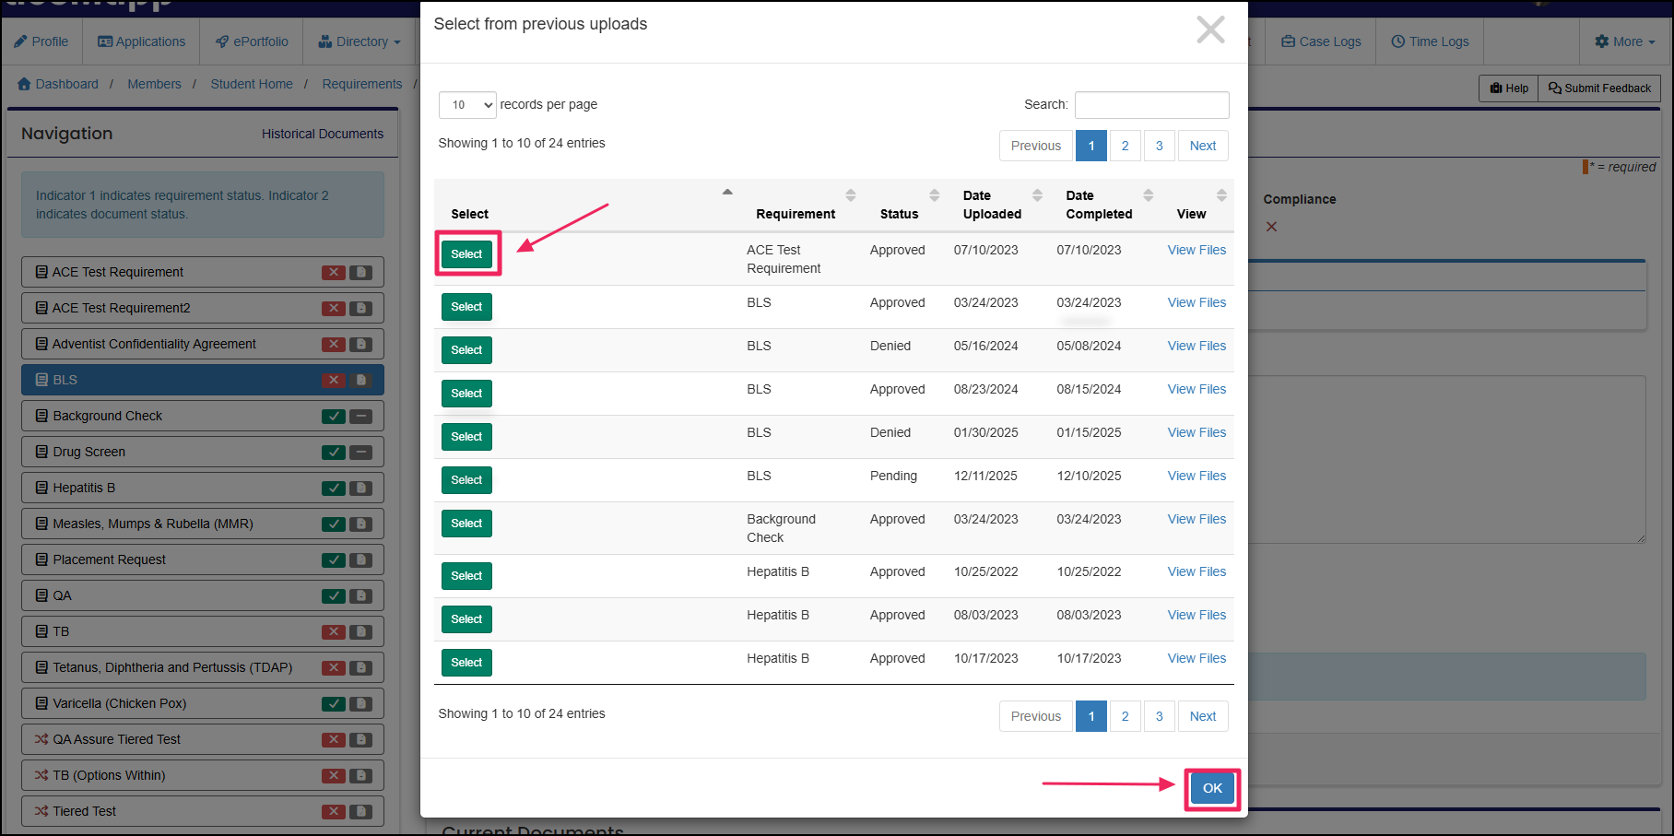Viewport: 1674px width, 836px height.
Task: Switch to the Applications section
Action: coord(141,41)
